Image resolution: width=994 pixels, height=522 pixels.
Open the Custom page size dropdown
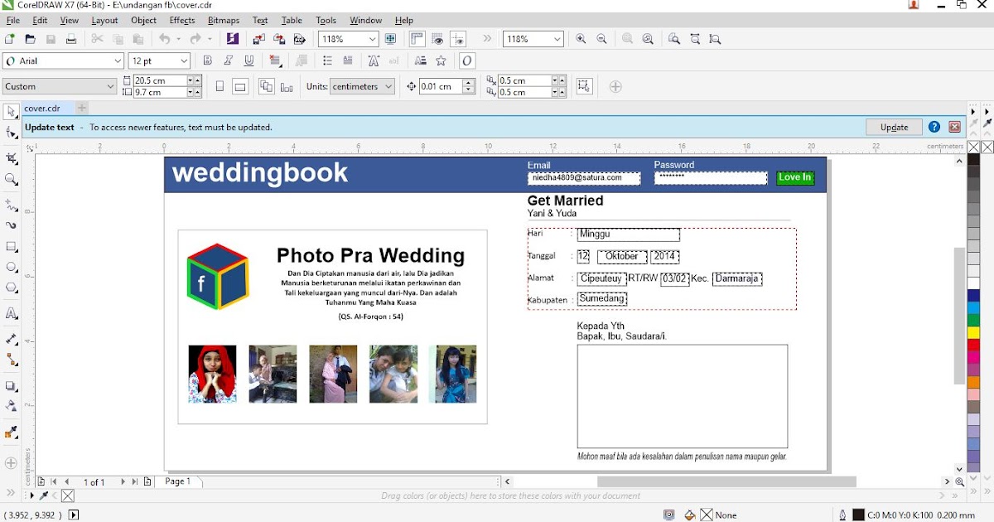coord(110,86)
